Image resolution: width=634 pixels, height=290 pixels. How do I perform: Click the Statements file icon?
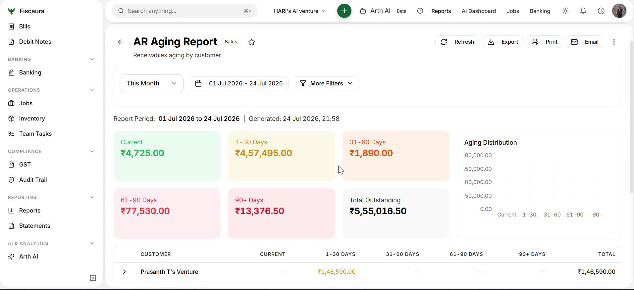point(11,226)
